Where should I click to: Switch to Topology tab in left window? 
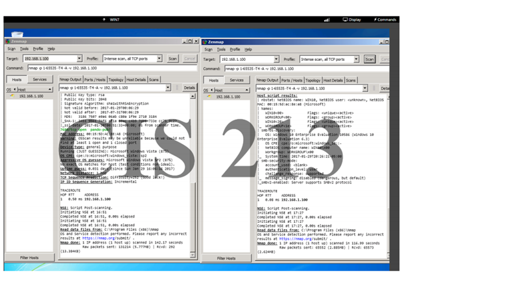(116, 80)
